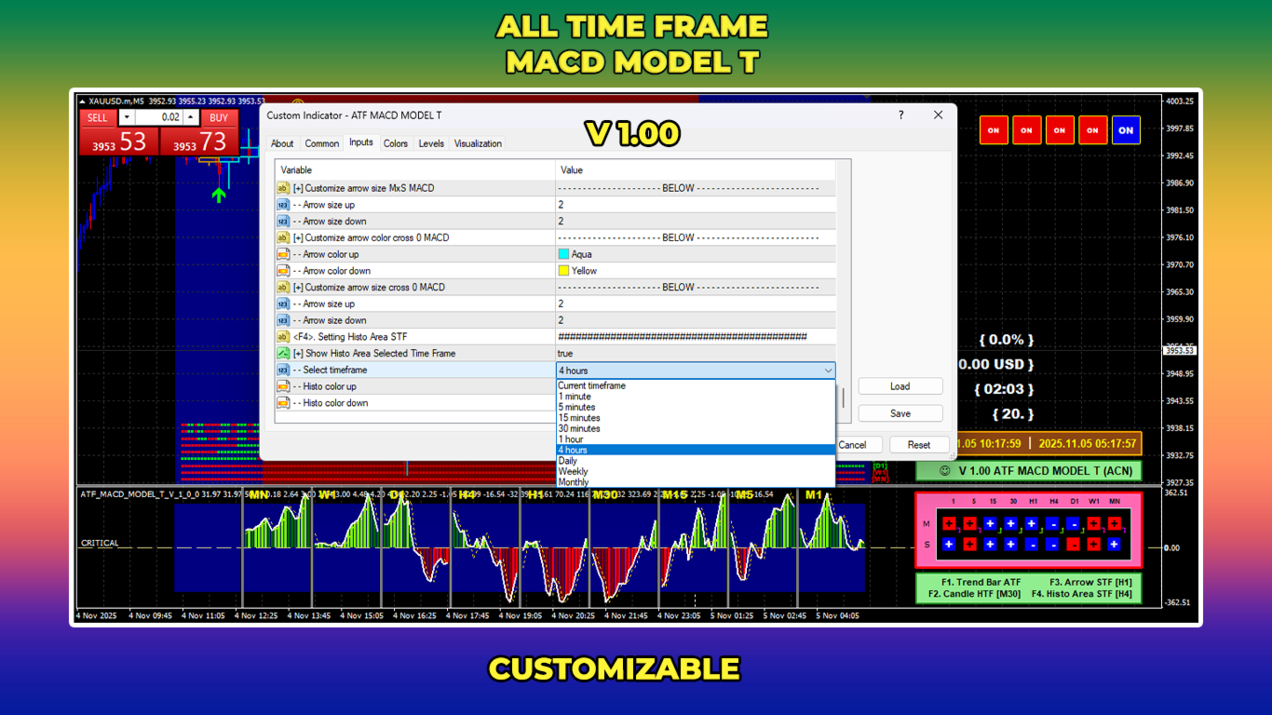Collapse the 4 hours timeframe dropdown arrow

click(x=828, y=371)
